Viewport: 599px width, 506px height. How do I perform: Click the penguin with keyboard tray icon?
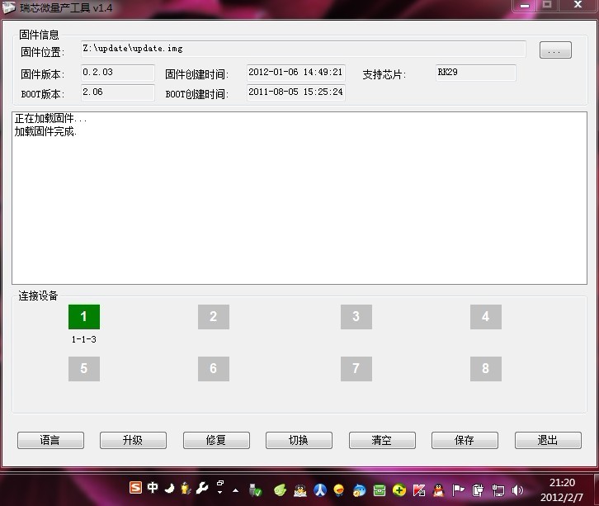[300, 490]
